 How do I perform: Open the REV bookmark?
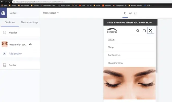75,5
